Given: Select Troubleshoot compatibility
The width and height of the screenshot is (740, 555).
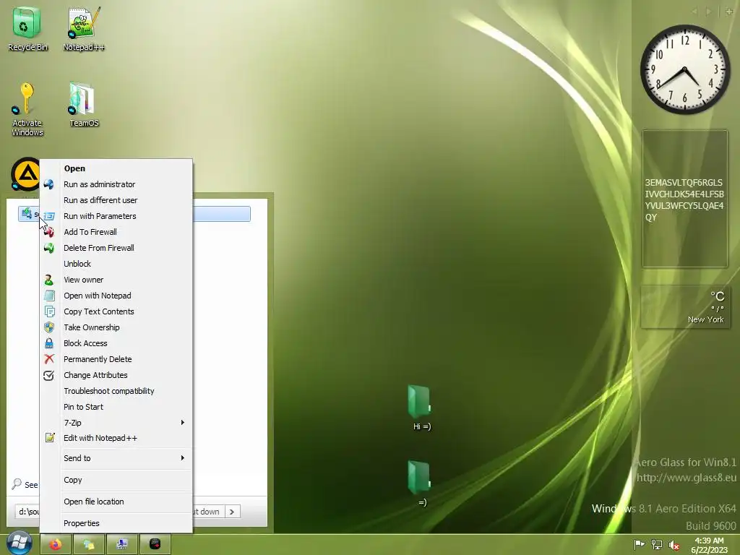Looking at the screenshot, I should click(x=116, y=391).
